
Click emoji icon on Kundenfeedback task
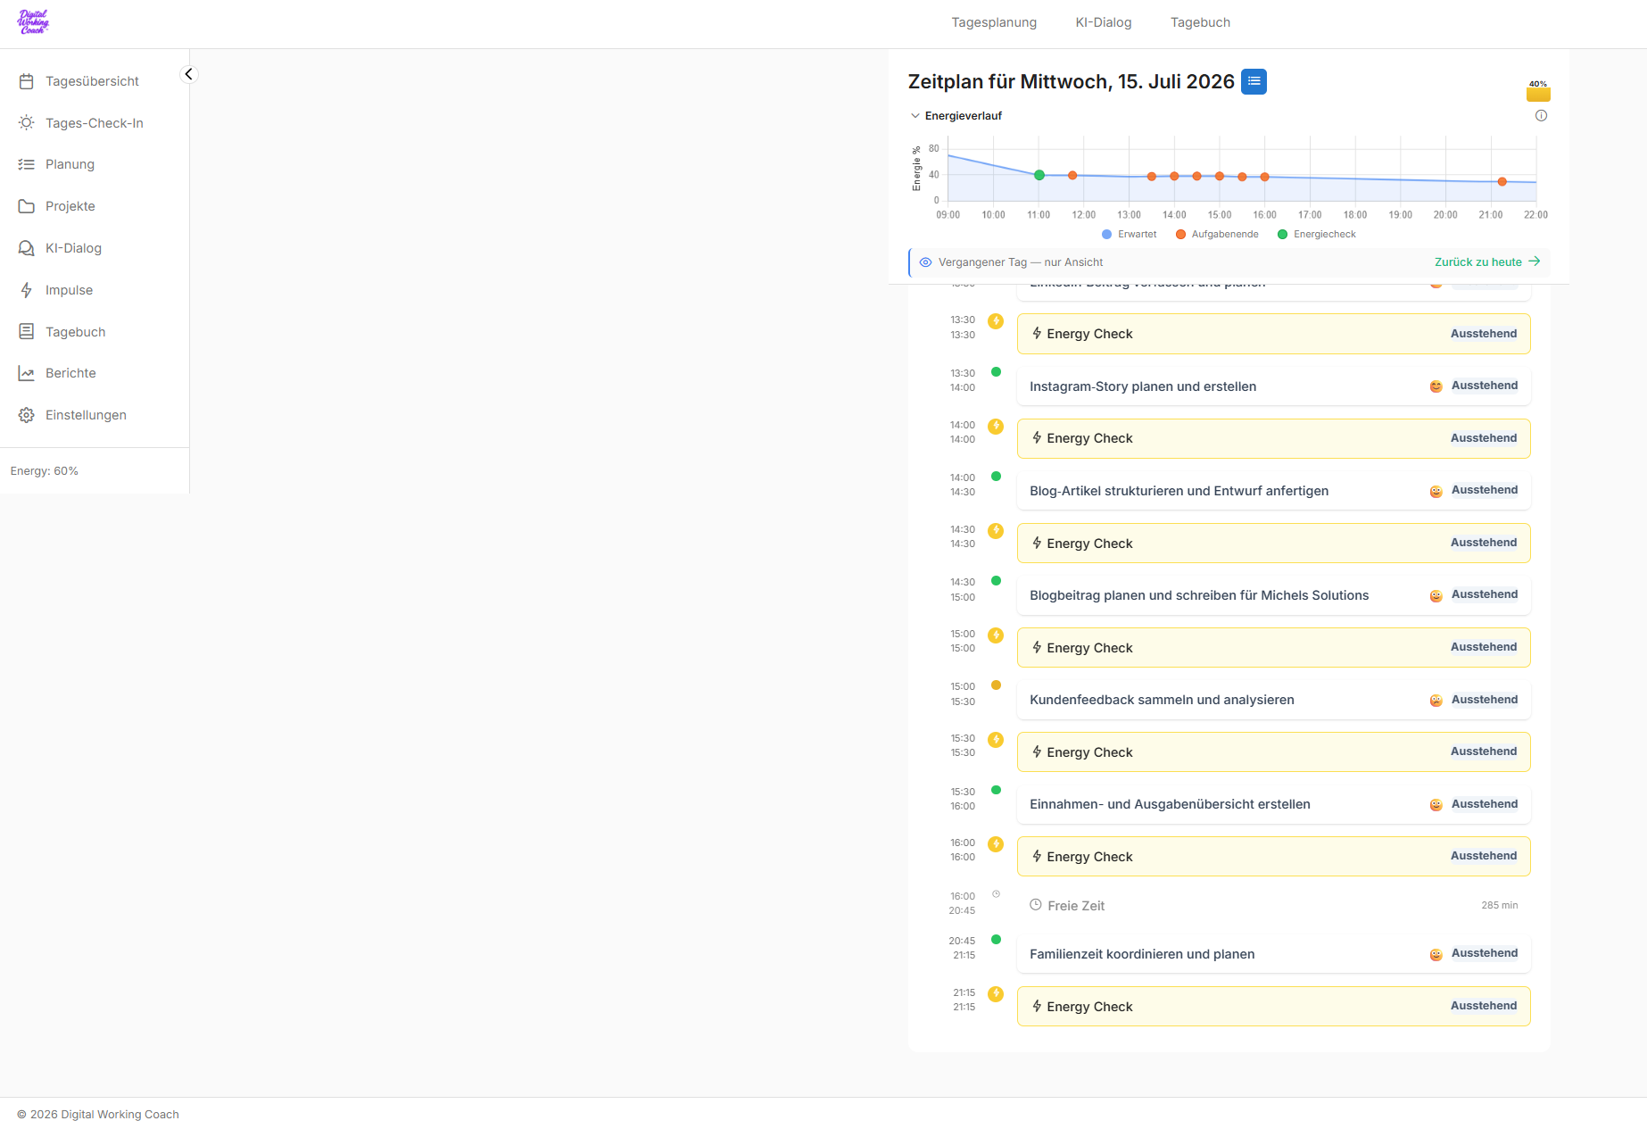click(x=1436, y=701)
